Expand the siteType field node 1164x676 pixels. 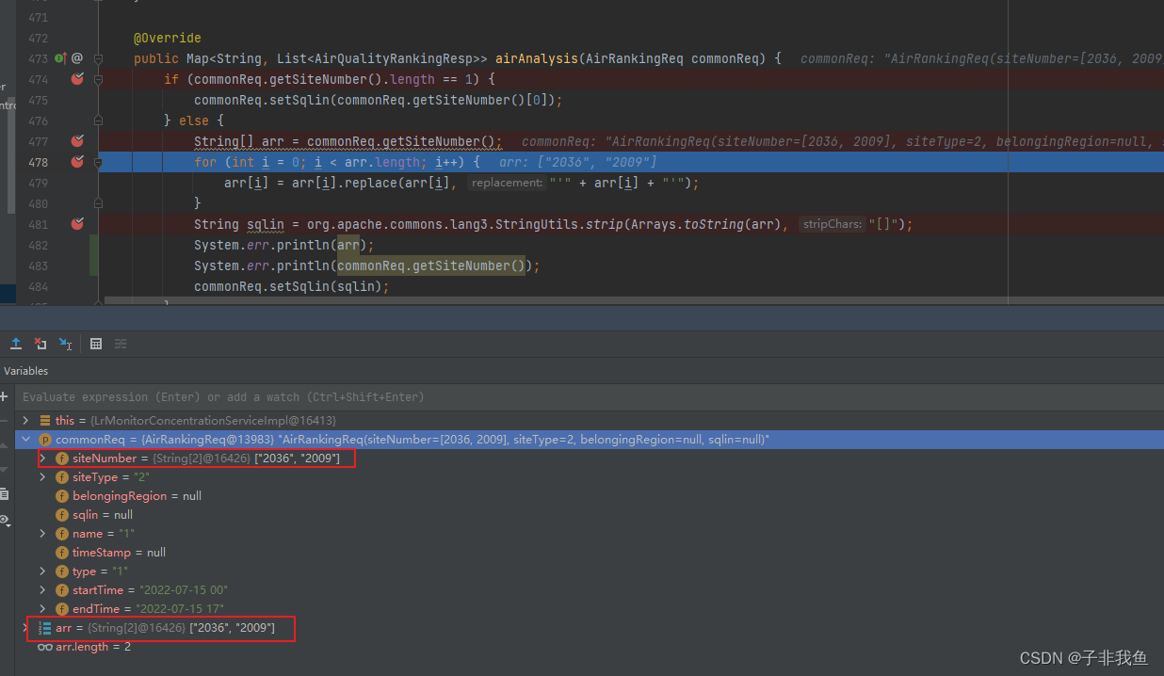43,477
